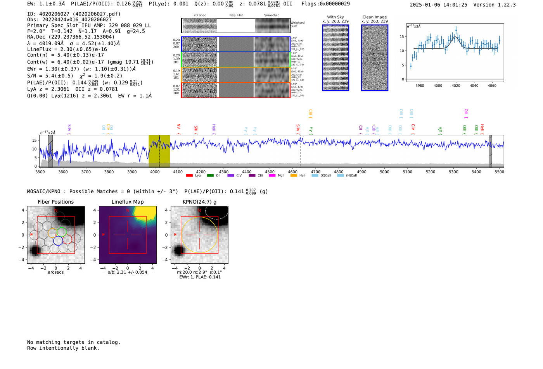
Task: Click the red Lyα legend swatch
Action: tap(189, 176)
